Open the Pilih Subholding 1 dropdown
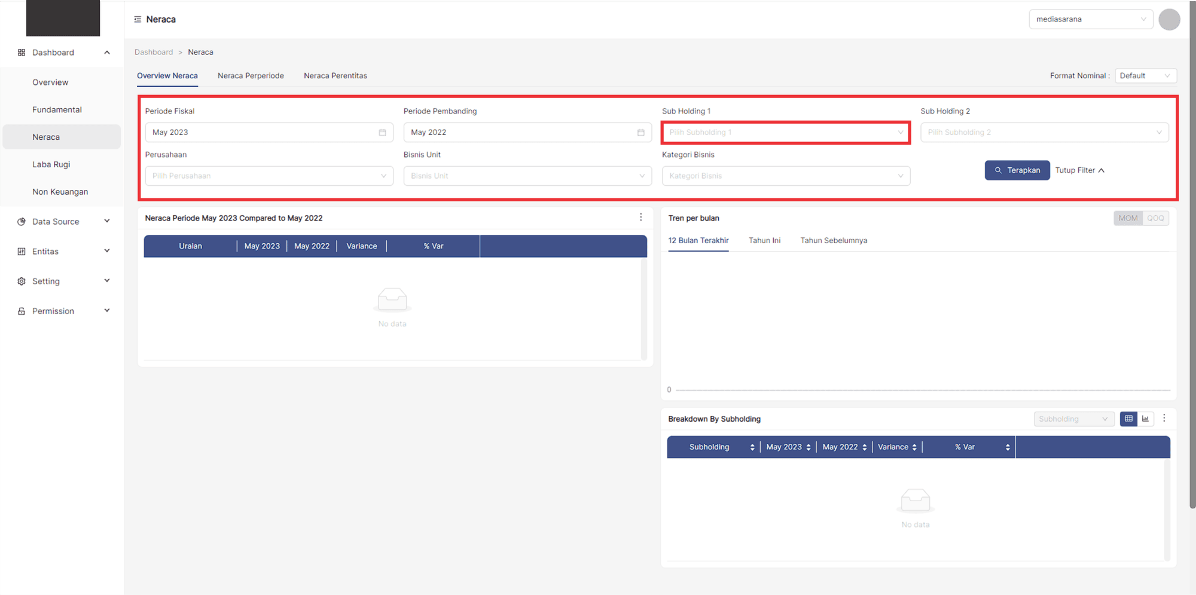The width and height of the screenshot is (1196, 595). coord(785,133)
